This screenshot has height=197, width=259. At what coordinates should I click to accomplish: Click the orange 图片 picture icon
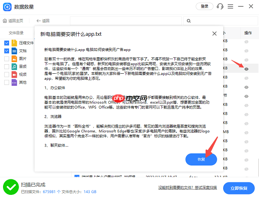click(14, 59)
